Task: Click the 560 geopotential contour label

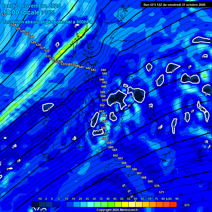Action: pos(111,147)
